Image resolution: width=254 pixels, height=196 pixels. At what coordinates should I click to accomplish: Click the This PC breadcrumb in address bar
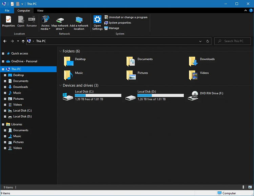point(41,41)
